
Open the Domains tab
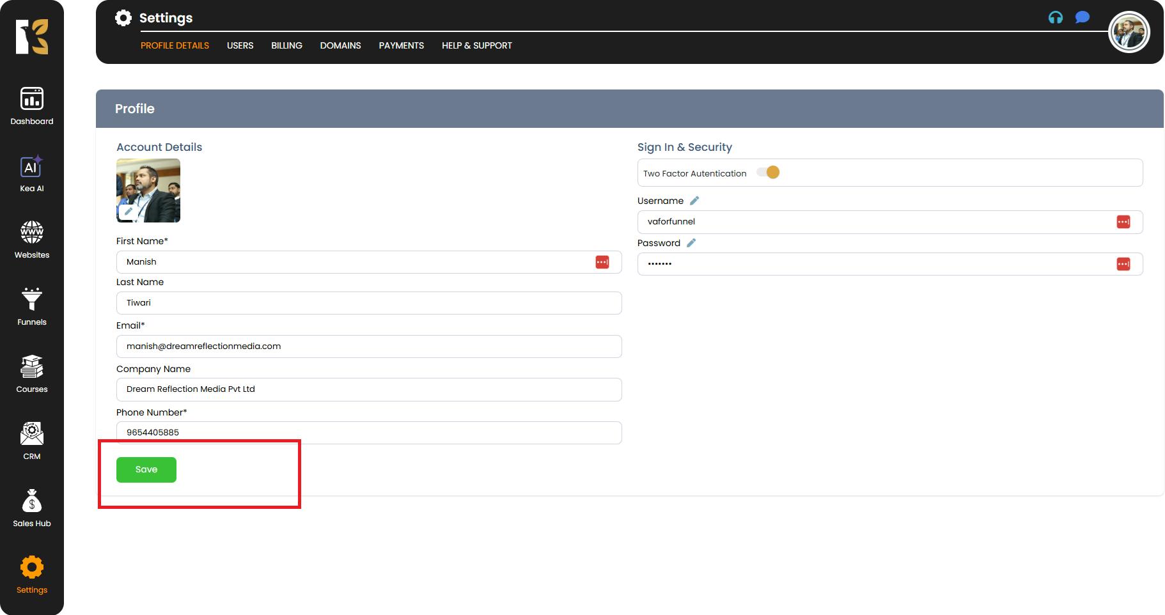click(340, 45)
